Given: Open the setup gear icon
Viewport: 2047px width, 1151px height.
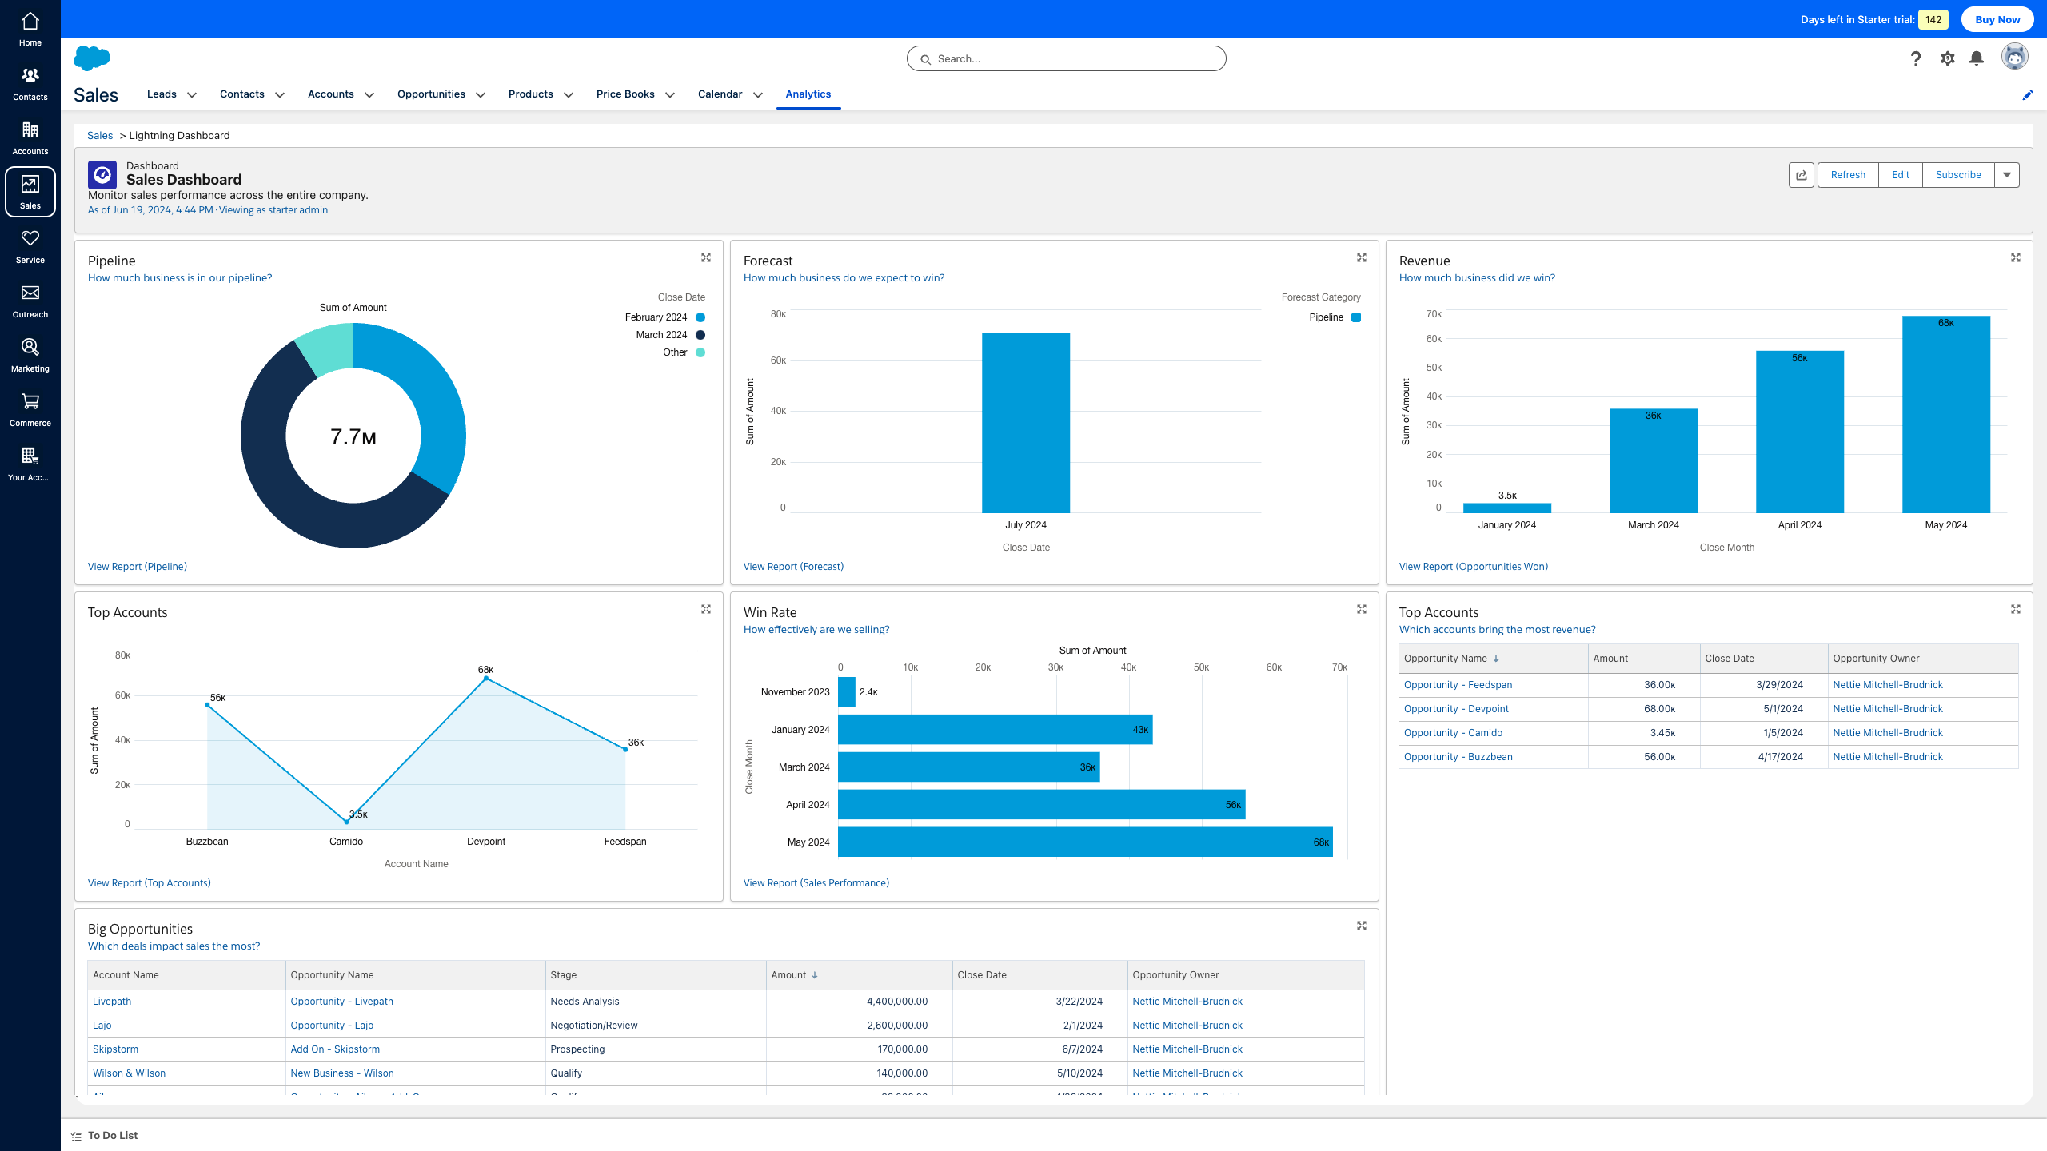Looking at the screenshot, I should 1947,58.
